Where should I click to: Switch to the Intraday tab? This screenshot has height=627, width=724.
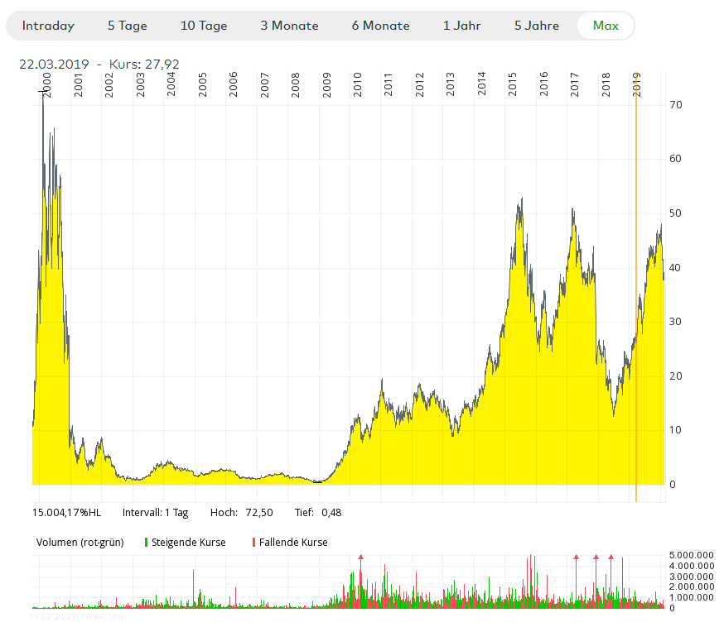click(48, 26)
